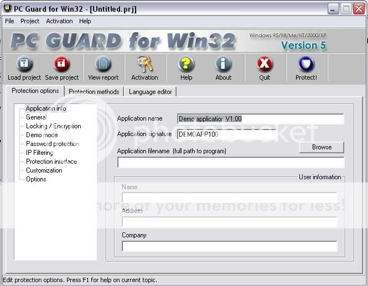Image resolution: width=368 pixels, height=286 pixels.
Task: Click the yellow Help question-mark icon
Action: 186,64
